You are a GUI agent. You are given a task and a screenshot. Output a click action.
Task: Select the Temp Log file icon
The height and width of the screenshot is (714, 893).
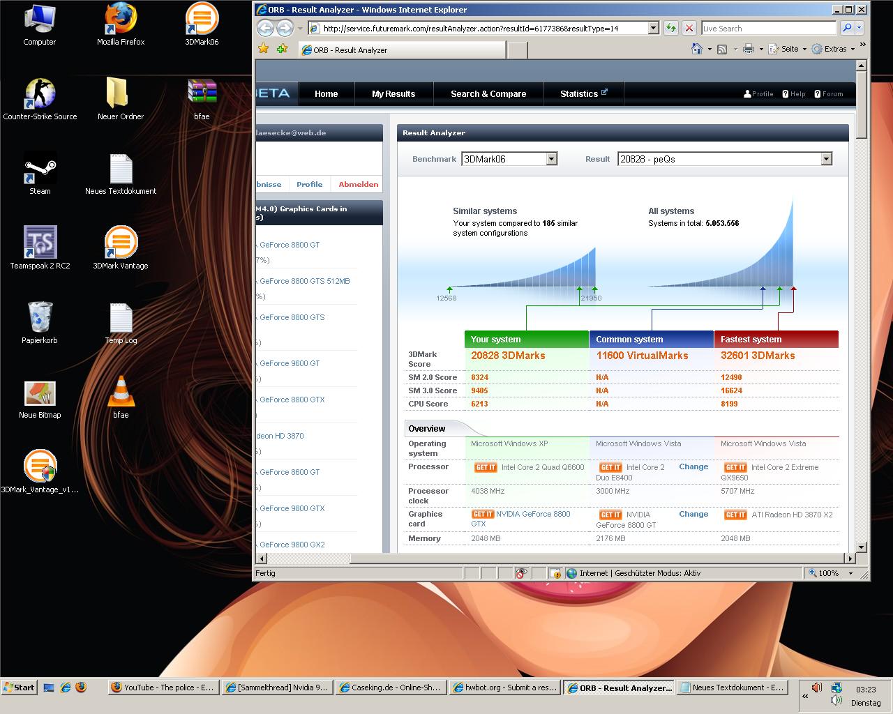click(x=121, y=324)
